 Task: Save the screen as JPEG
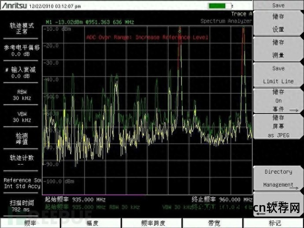coord(278,126)
